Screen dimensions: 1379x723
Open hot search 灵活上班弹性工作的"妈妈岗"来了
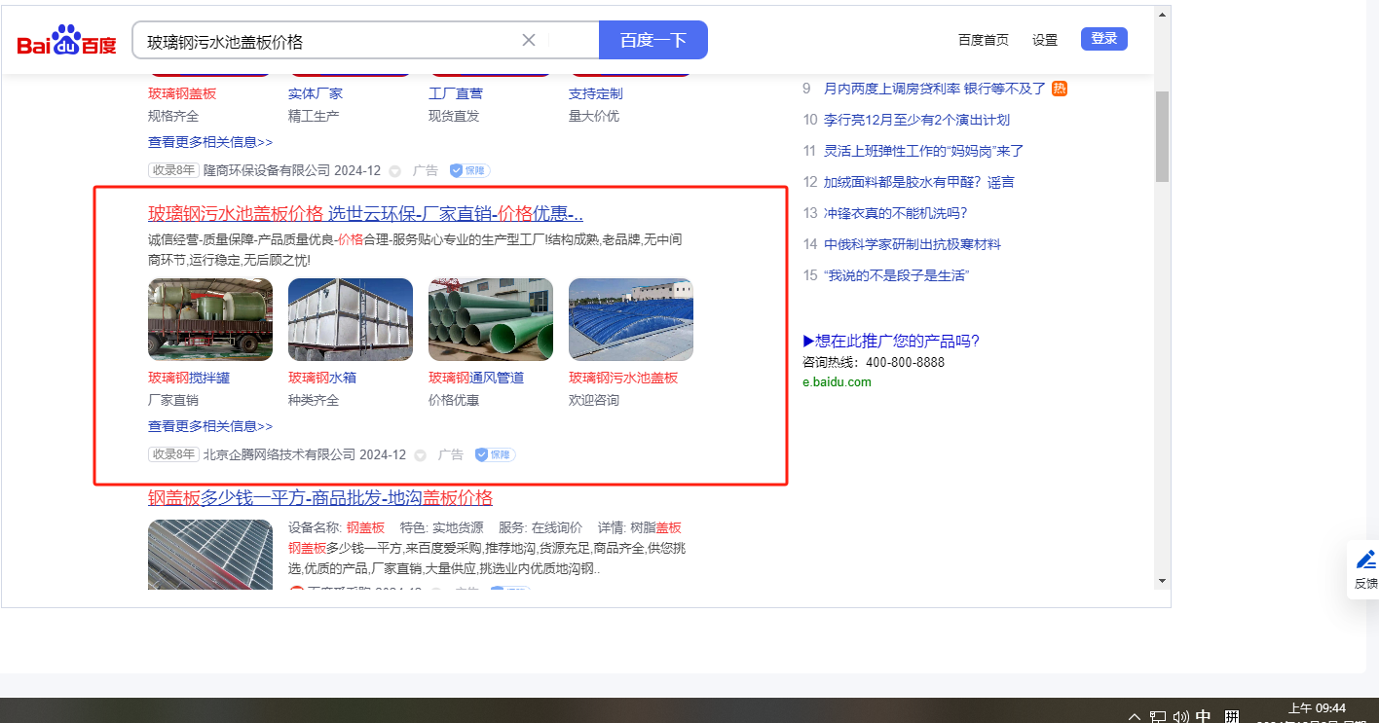[924, 151]
